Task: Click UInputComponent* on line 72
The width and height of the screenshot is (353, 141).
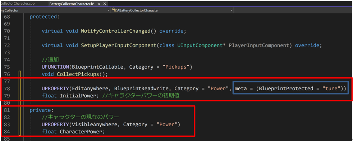Action: (x=202, y=45)
